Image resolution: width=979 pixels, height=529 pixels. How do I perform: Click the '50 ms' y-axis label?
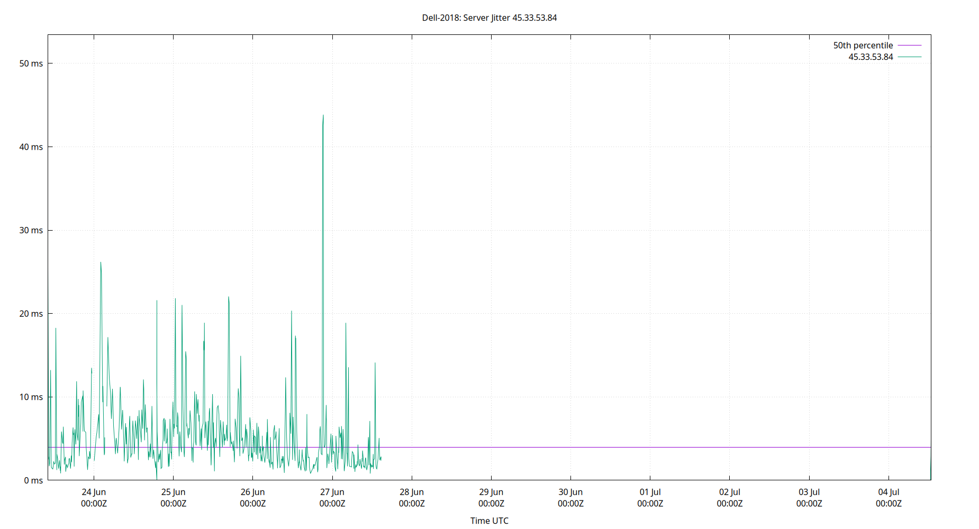tap(31, 63)
